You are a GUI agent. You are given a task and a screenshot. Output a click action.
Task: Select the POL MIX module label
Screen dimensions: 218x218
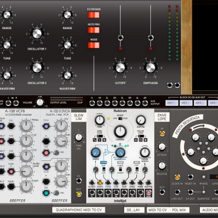pos(179,210)
